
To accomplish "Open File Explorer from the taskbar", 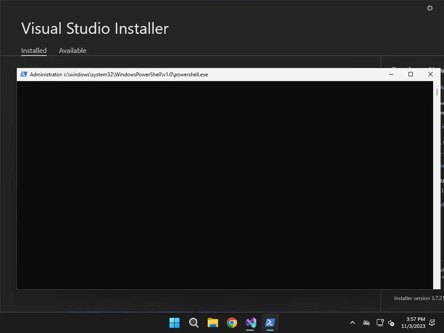I will coord(212,323).
